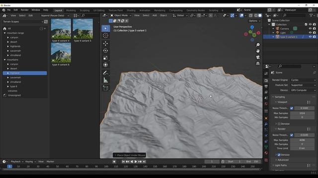Screen dimensions: 318x178
Task: Open the Output properties tab
Action: pos(266,87)
